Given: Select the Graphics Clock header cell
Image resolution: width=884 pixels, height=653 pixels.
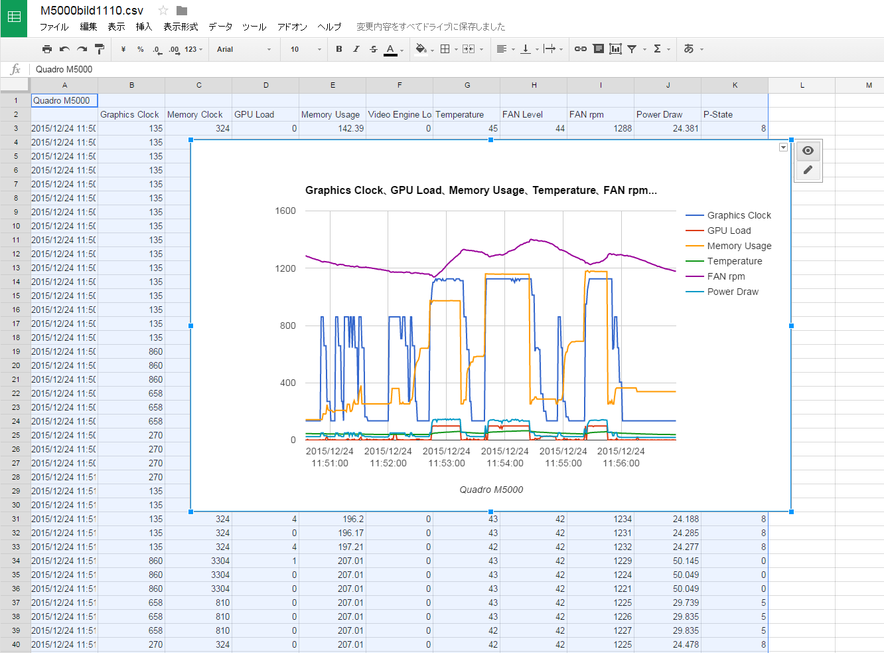Looking at the screenshot, I should tap(131, 114).
